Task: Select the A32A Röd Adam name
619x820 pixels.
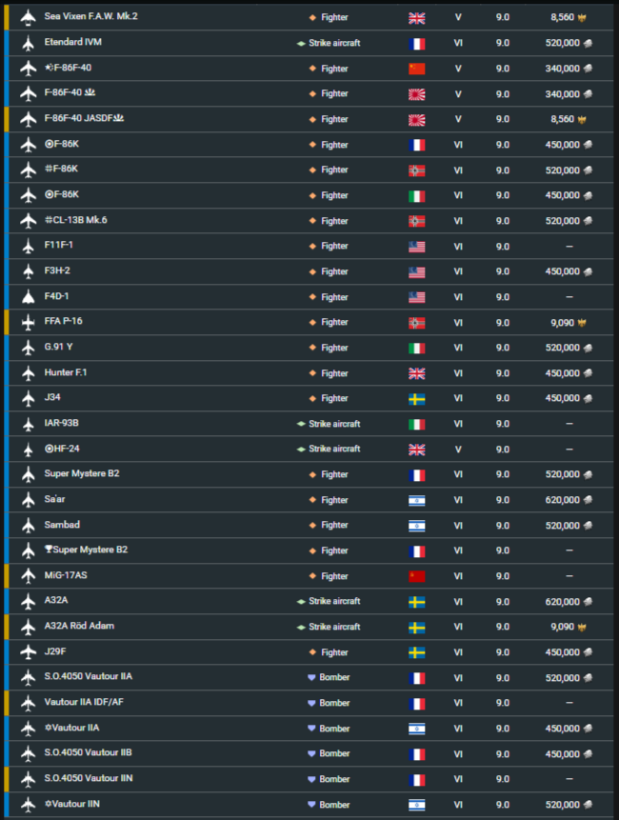Action: click(79, 626)
